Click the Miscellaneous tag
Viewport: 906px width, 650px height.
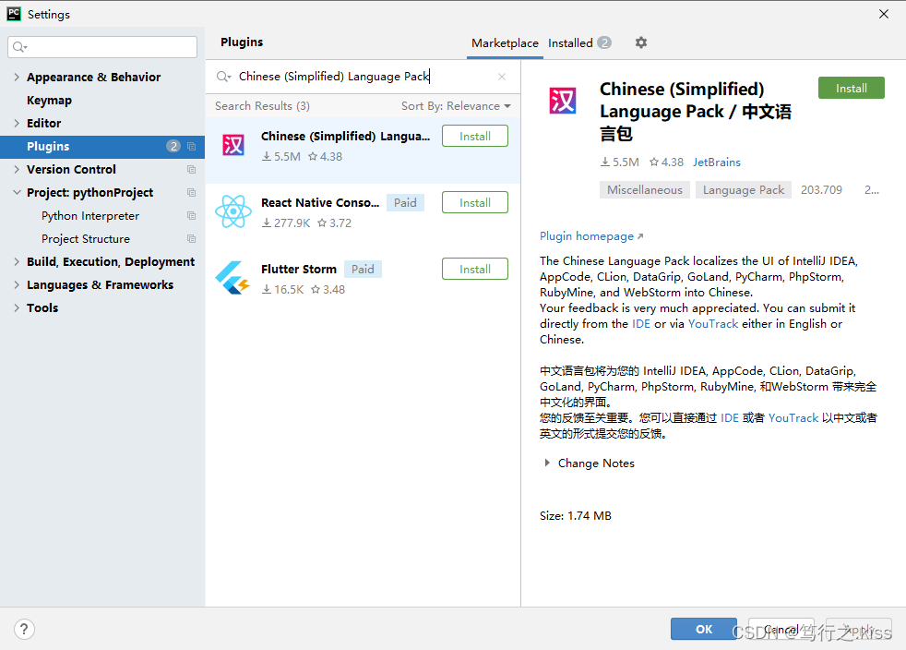tap(644, 189)
